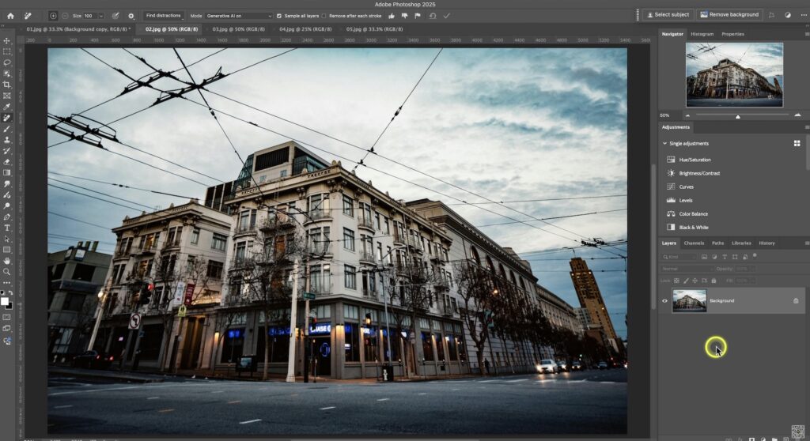This screenshot has height=441, width=810.
Task: Open the Find distractions dropdown
Action: coord(163,16)
